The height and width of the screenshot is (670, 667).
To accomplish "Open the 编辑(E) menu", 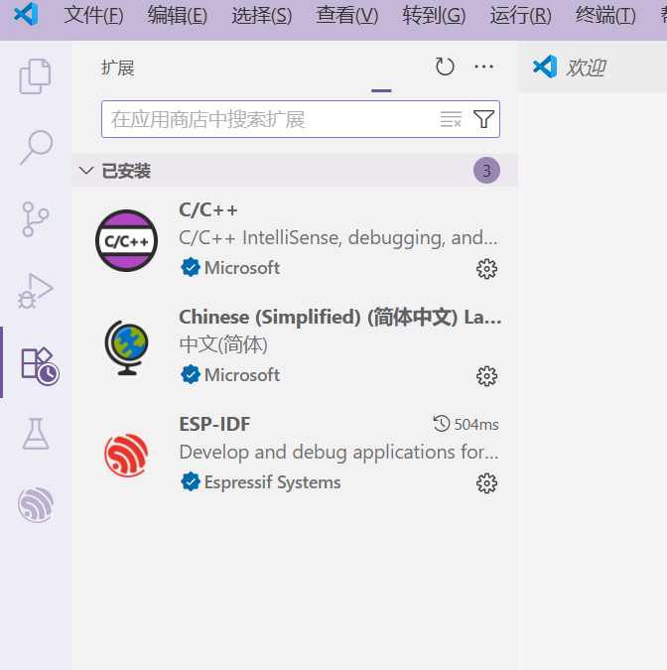I will (x=178, y=16).
